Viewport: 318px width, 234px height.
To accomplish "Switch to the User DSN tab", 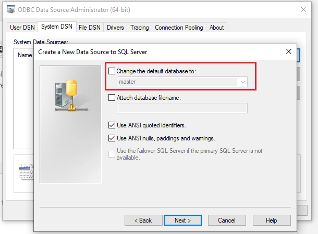I will pos(22,28).
